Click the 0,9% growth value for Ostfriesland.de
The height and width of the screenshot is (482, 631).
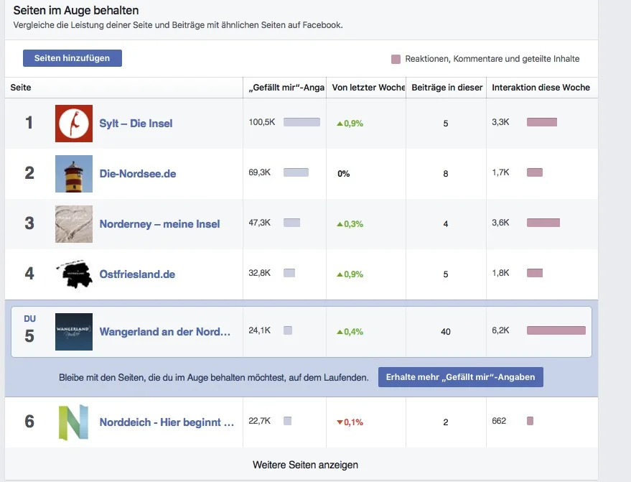click(350, 274)
